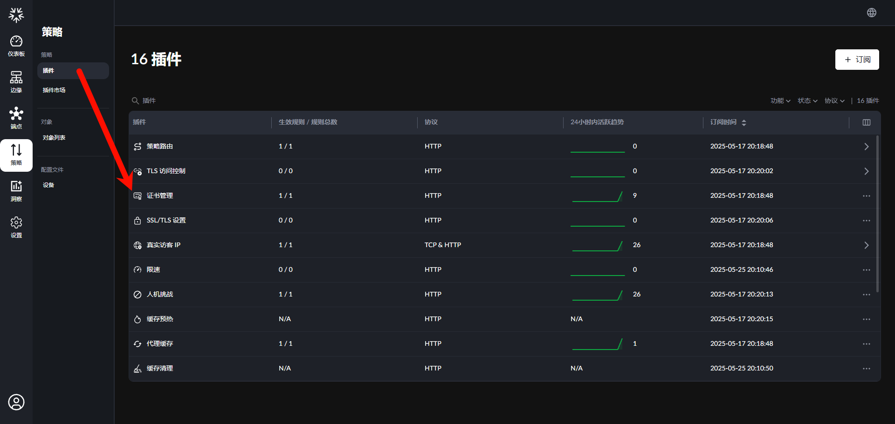Open the 洞察 insights sidebar icon
This screenshot has height=424, width=895.
point(16,191)
